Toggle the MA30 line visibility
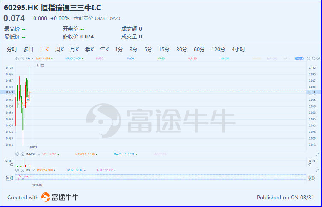Viewport: 322px width, 207px height. (130, 58)
